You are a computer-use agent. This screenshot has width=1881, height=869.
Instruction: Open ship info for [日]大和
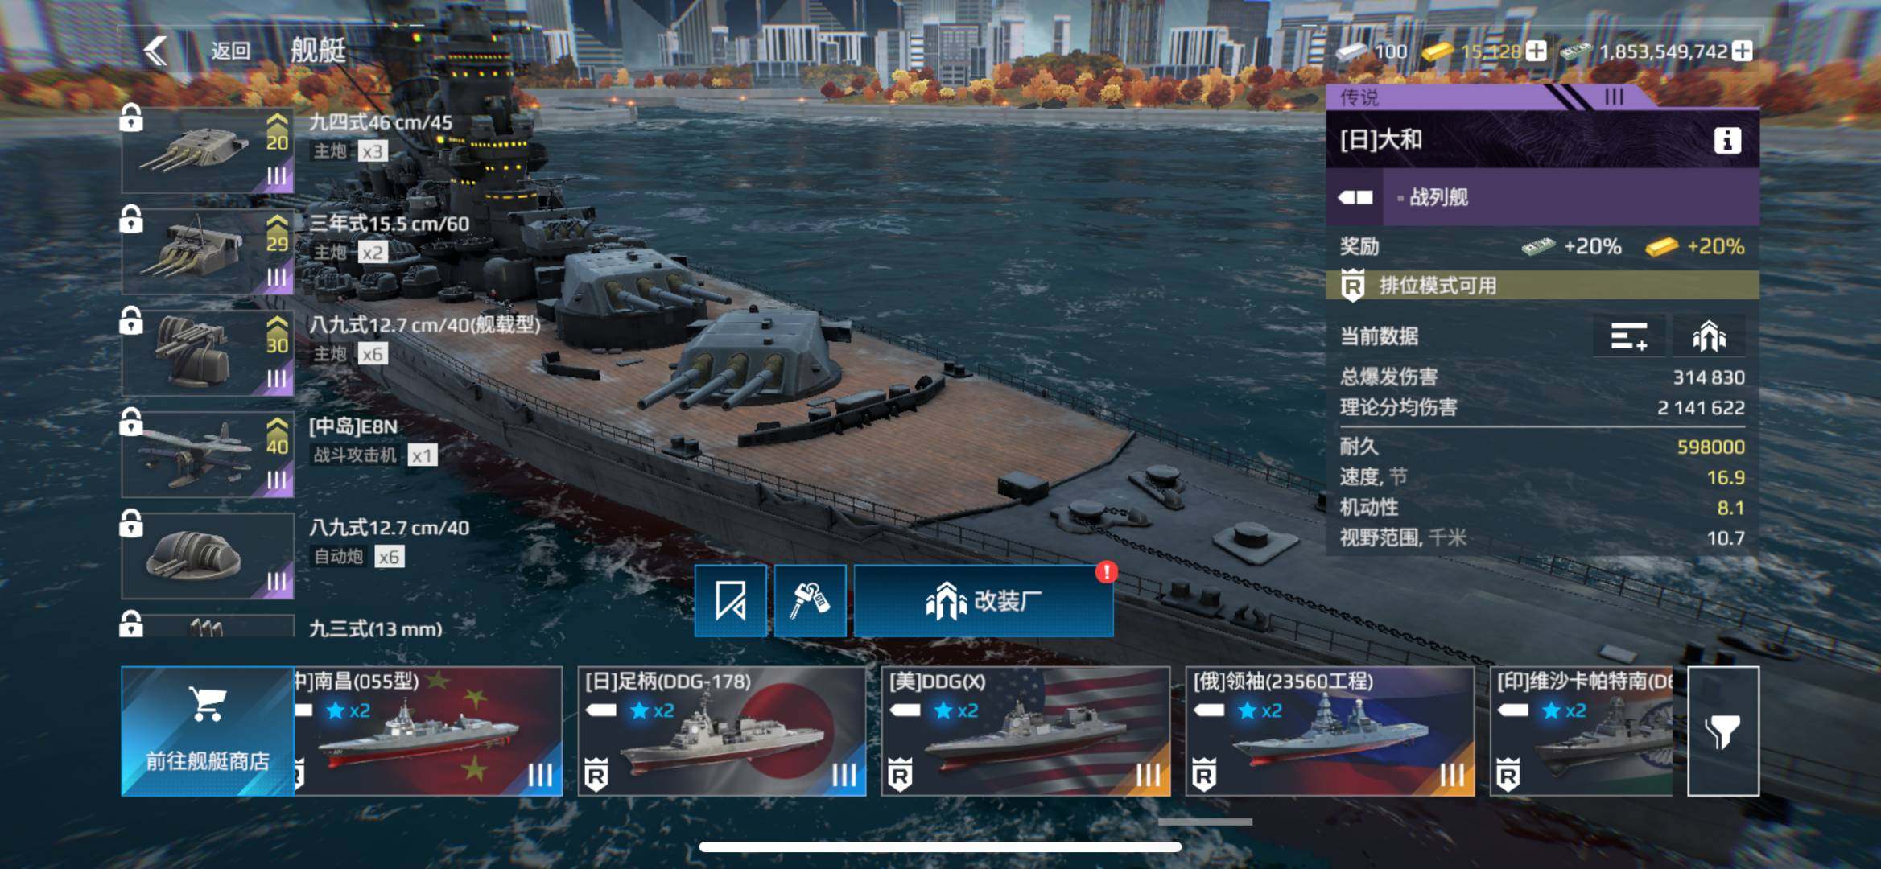(1727, 141)
